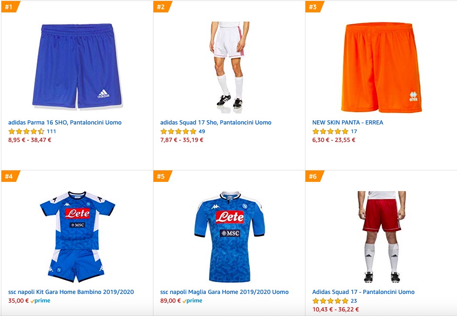
Task: Open ssc napoli Kit Gara Home Bambino link
Action: (x=71, y=292)
